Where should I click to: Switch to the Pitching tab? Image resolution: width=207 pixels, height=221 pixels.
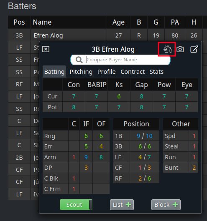[x=81, y=72]
